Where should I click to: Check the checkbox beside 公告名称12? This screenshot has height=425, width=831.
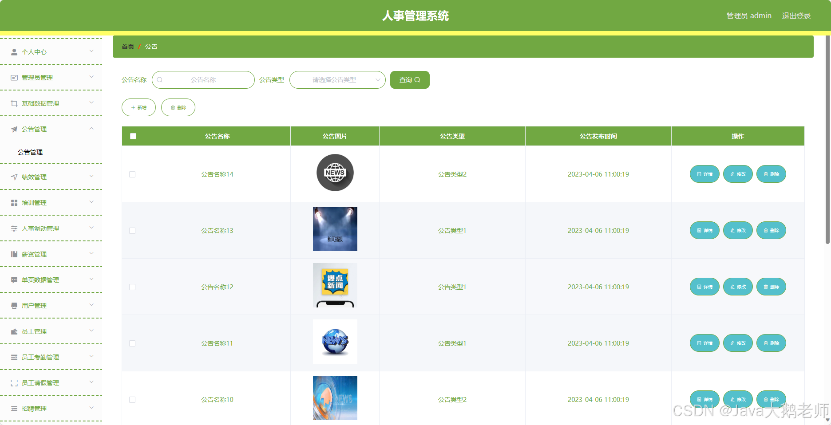point(132,287)
